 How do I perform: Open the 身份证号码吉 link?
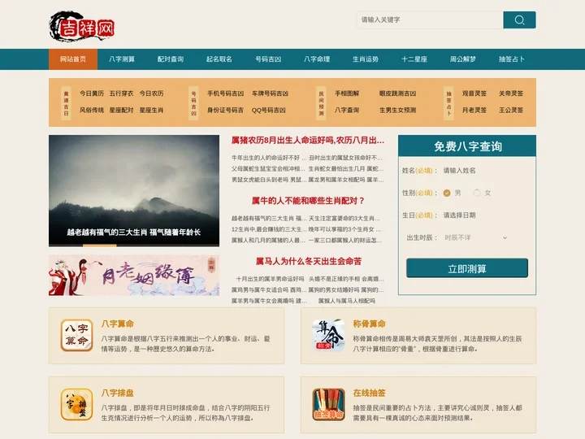click(x=225, y=110)
